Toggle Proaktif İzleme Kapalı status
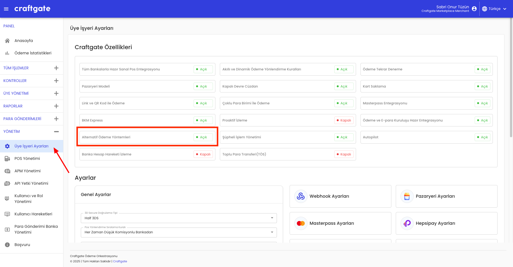The width and height of the screenshot is (513, 267). (x=344, y=120)
